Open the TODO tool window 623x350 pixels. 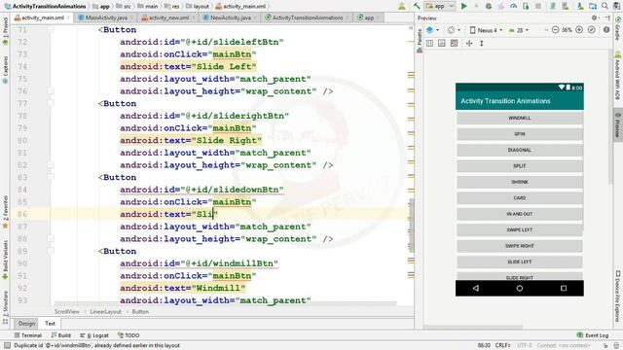tap(128, 335)
